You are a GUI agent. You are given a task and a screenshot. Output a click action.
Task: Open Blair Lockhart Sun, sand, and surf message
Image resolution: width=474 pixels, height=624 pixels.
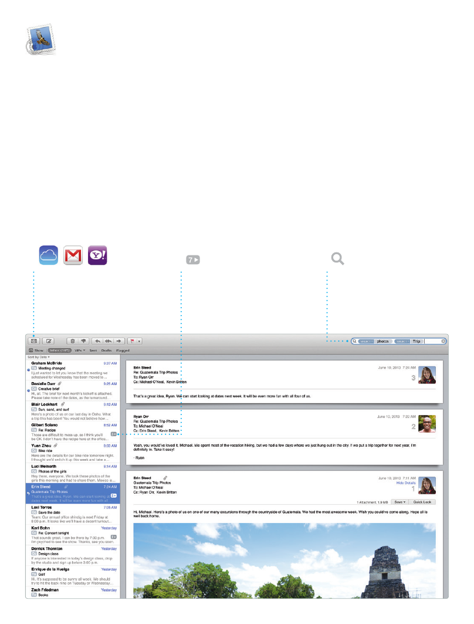point(73,411)
